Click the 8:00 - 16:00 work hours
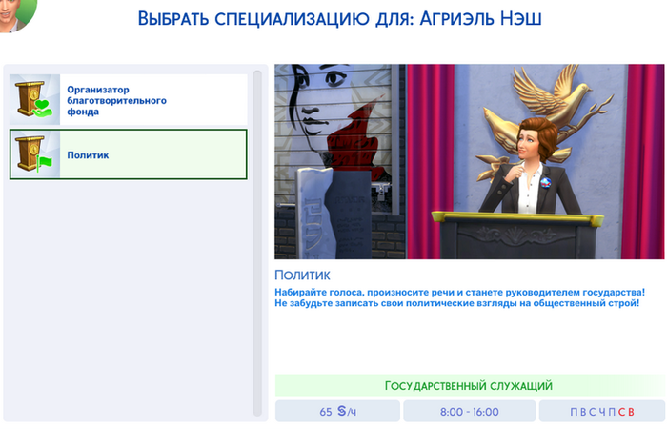This screenshot has width=667, height=429. click(469, 412)
